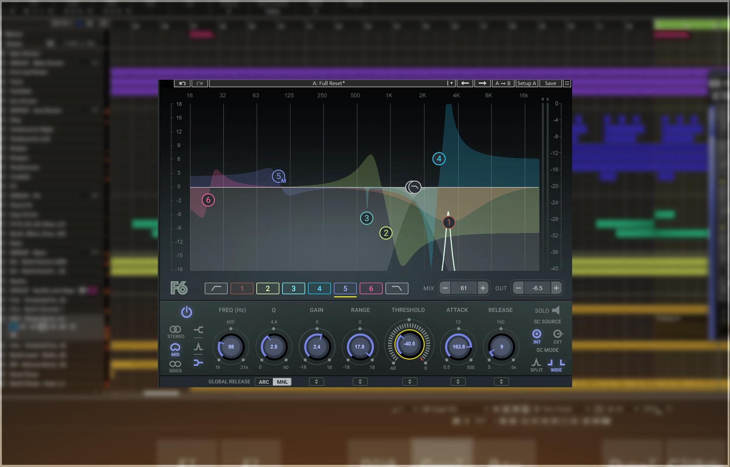Click the F6 plugin logo
Screen dimensions: 730x467
pos(179,288)
